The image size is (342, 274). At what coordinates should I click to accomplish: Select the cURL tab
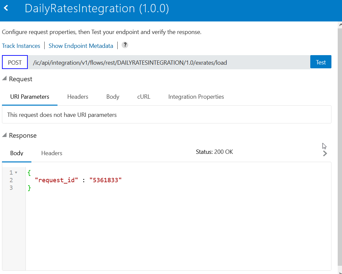(144, 97)
